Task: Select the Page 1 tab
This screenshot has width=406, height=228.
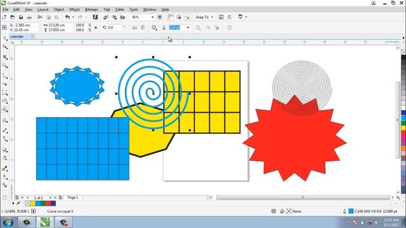Action: click(73, 197)
